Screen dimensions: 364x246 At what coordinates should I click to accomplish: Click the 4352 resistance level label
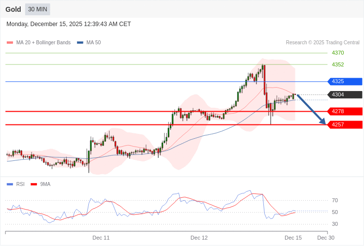click(338, 64)
